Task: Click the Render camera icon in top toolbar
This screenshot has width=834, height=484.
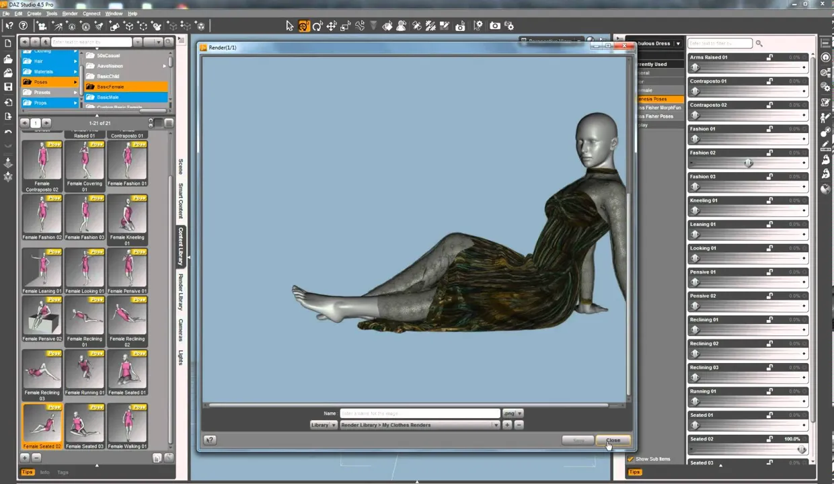Action: [x=496, y=26]
